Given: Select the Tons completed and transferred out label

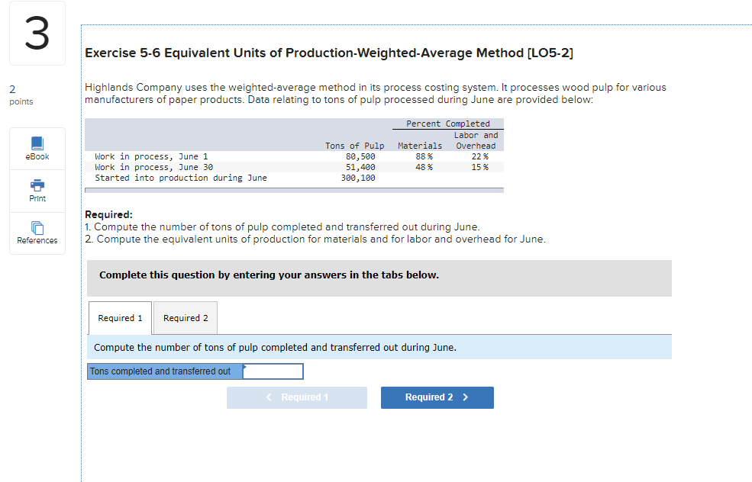Looking at the screenshot, I should tap(162, 371).
